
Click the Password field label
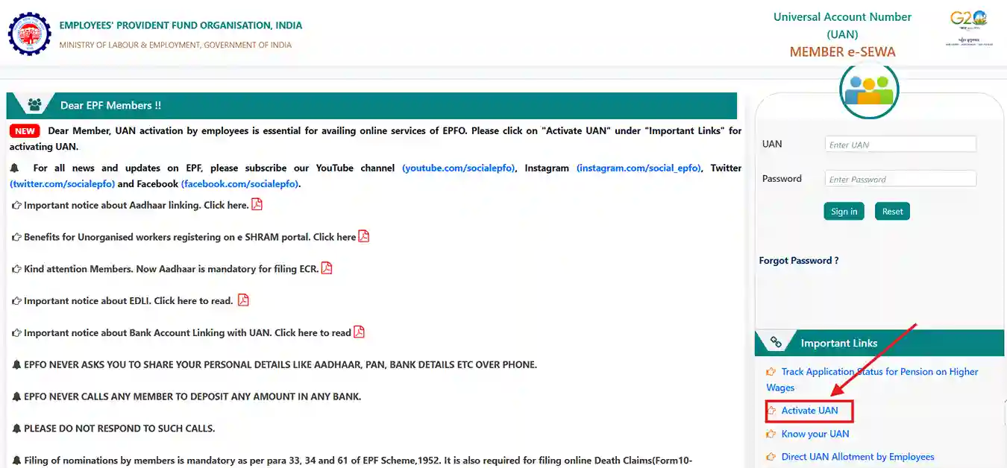click(x=782, y=179)
